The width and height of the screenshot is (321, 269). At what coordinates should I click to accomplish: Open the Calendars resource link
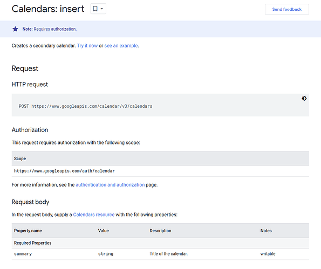click(94, 215)
